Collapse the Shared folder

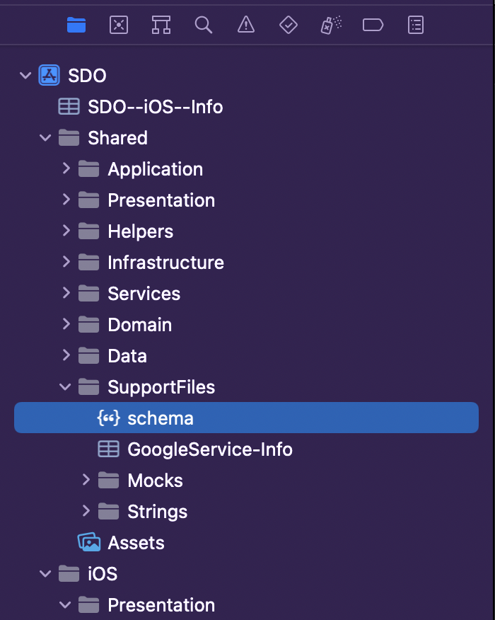click(46, 138)
